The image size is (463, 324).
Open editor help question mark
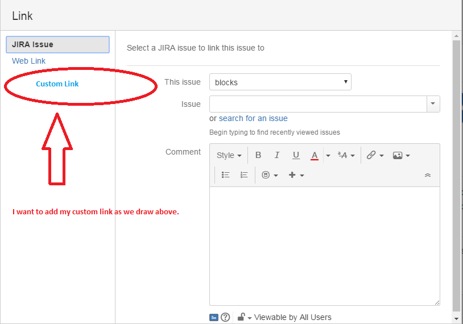225,317
